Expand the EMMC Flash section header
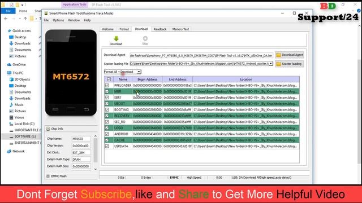Image resolution: width=362 pixels, height=203 pixels. [72, 176]
